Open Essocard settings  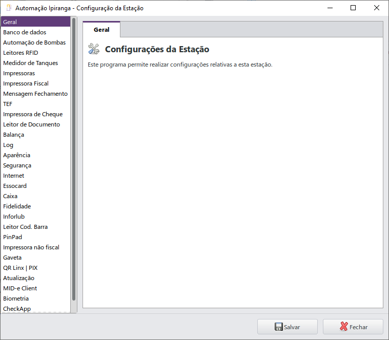36,186
